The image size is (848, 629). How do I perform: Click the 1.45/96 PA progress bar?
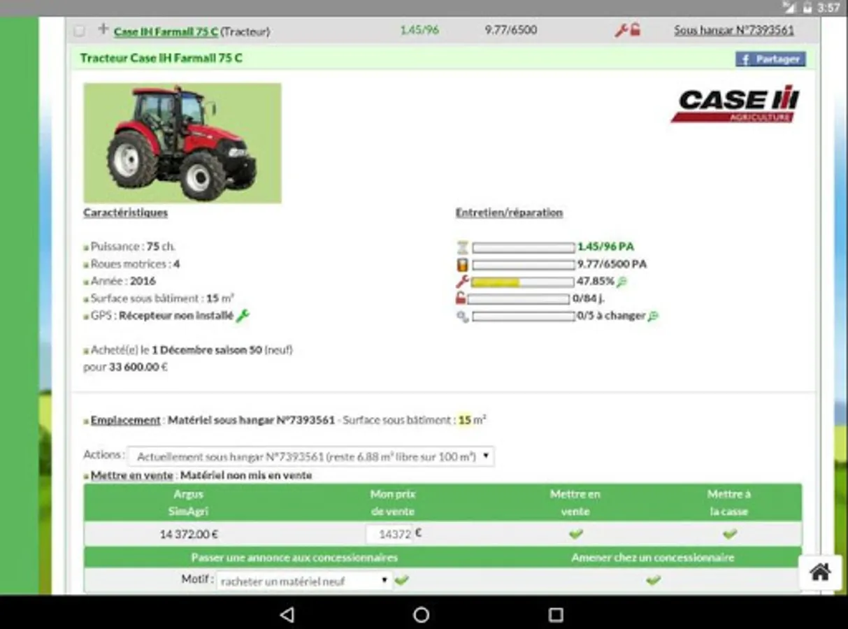coord(524,247)
